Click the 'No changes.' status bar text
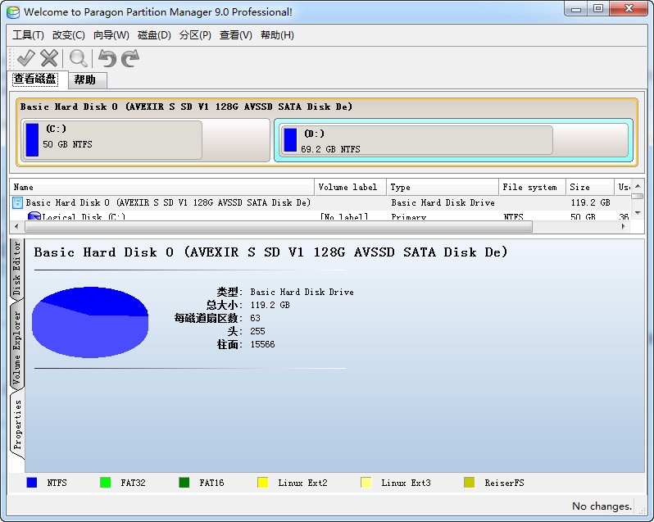The width and height of the screenshot is (654, 522). pyautogui.click(x=602, y=506)
